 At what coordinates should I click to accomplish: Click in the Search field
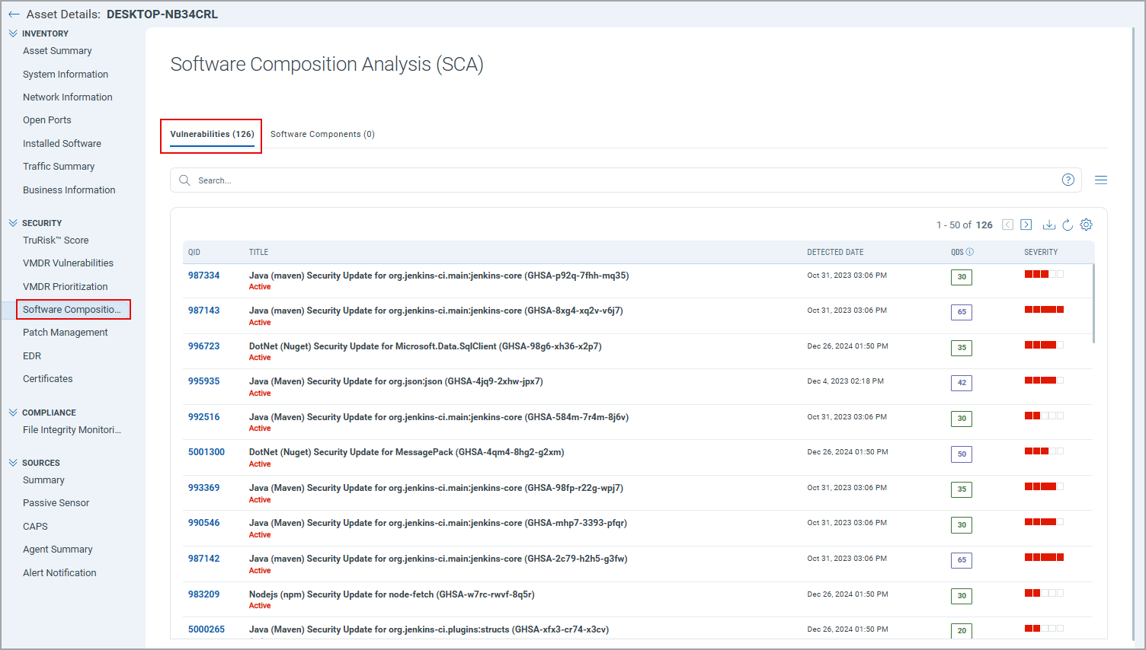click(625, 180)
